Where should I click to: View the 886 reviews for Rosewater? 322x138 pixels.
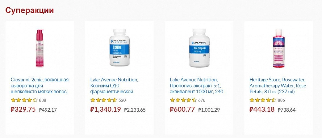coord(281,100)
